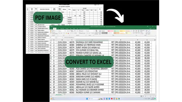Select cell SHUMAILA D/O SHER MUHAMMAD
This screenshot has height=102, width=182.
click(92, 42)
